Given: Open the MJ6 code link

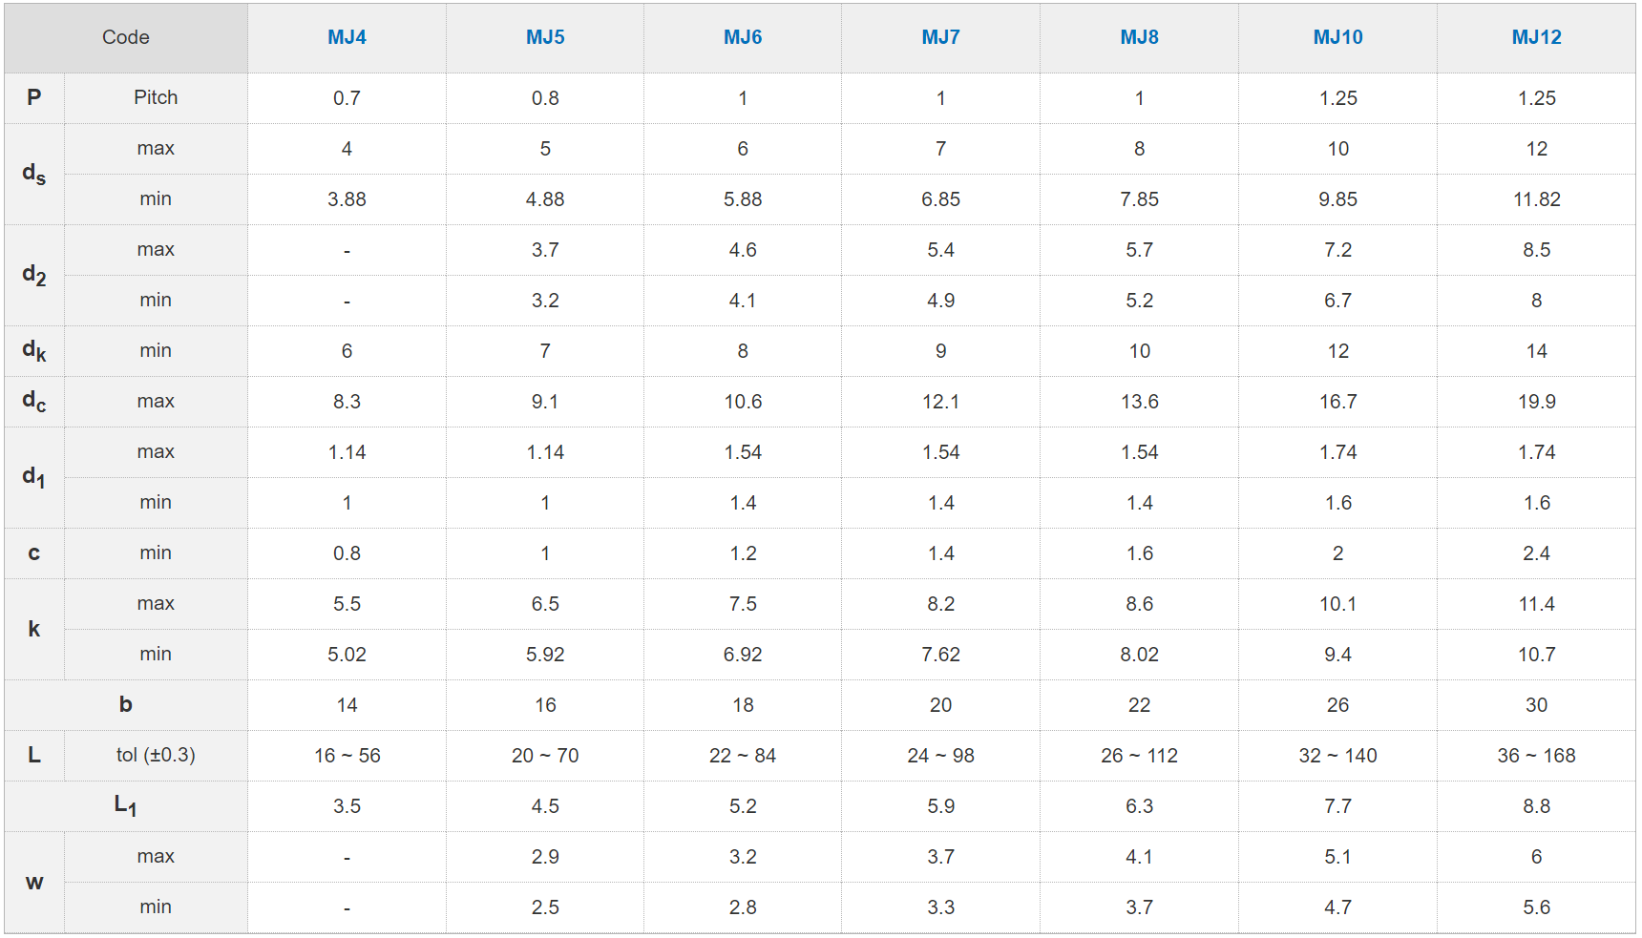Looking at the screenshot, I should pyautogui.click(x=743, y=37).
